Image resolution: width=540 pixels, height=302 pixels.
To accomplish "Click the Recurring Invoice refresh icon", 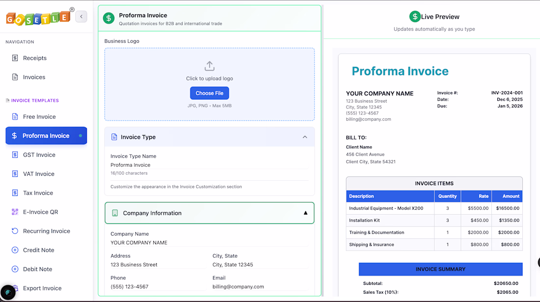I will pos(15,231).
